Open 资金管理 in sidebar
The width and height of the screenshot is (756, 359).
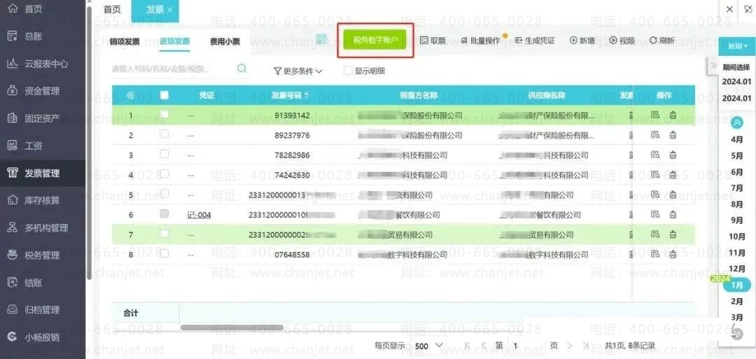coord(42,91)
